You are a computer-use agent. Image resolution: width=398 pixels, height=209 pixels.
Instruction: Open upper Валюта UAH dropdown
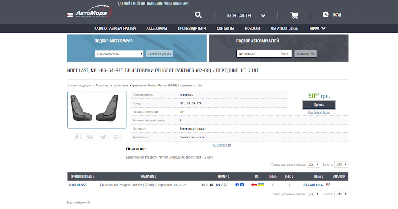(x=341, y=164)
